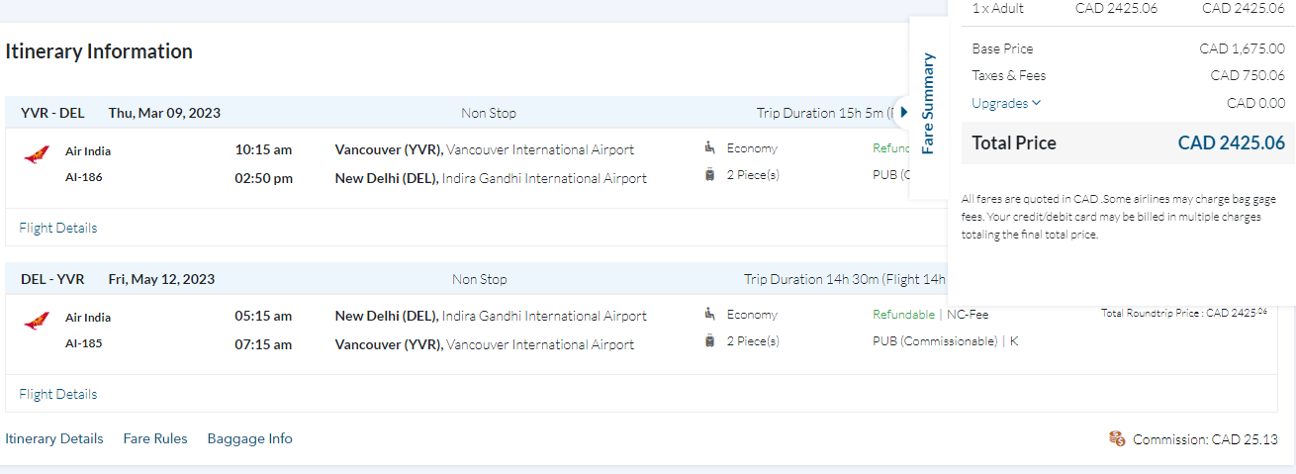The image size is (1296, 474).
Task: Open the Fare Rules tab
Action: coord(155,438)
